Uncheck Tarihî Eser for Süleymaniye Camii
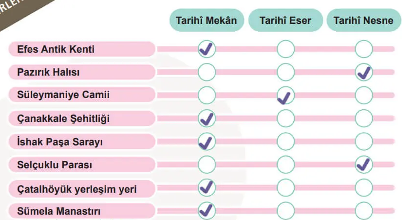 [285, 95]
